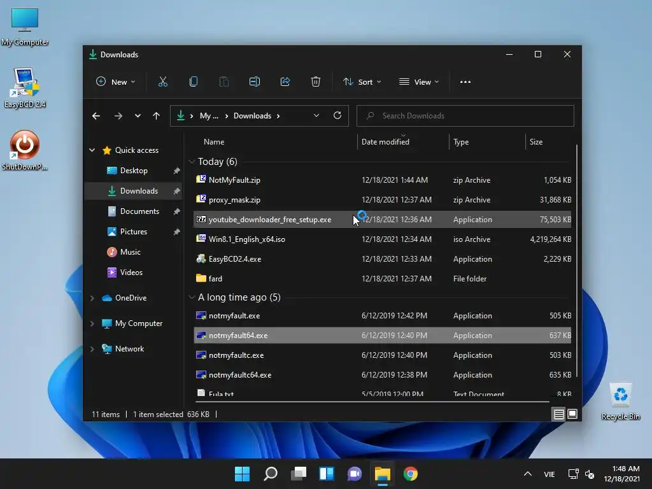
Task: Click the My... breadcrumb in address bar
Action: 209,116
